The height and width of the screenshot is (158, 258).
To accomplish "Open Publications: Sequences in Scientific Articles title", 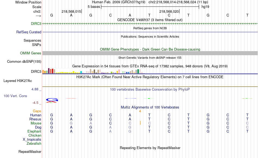I will (x=150, y=37).
